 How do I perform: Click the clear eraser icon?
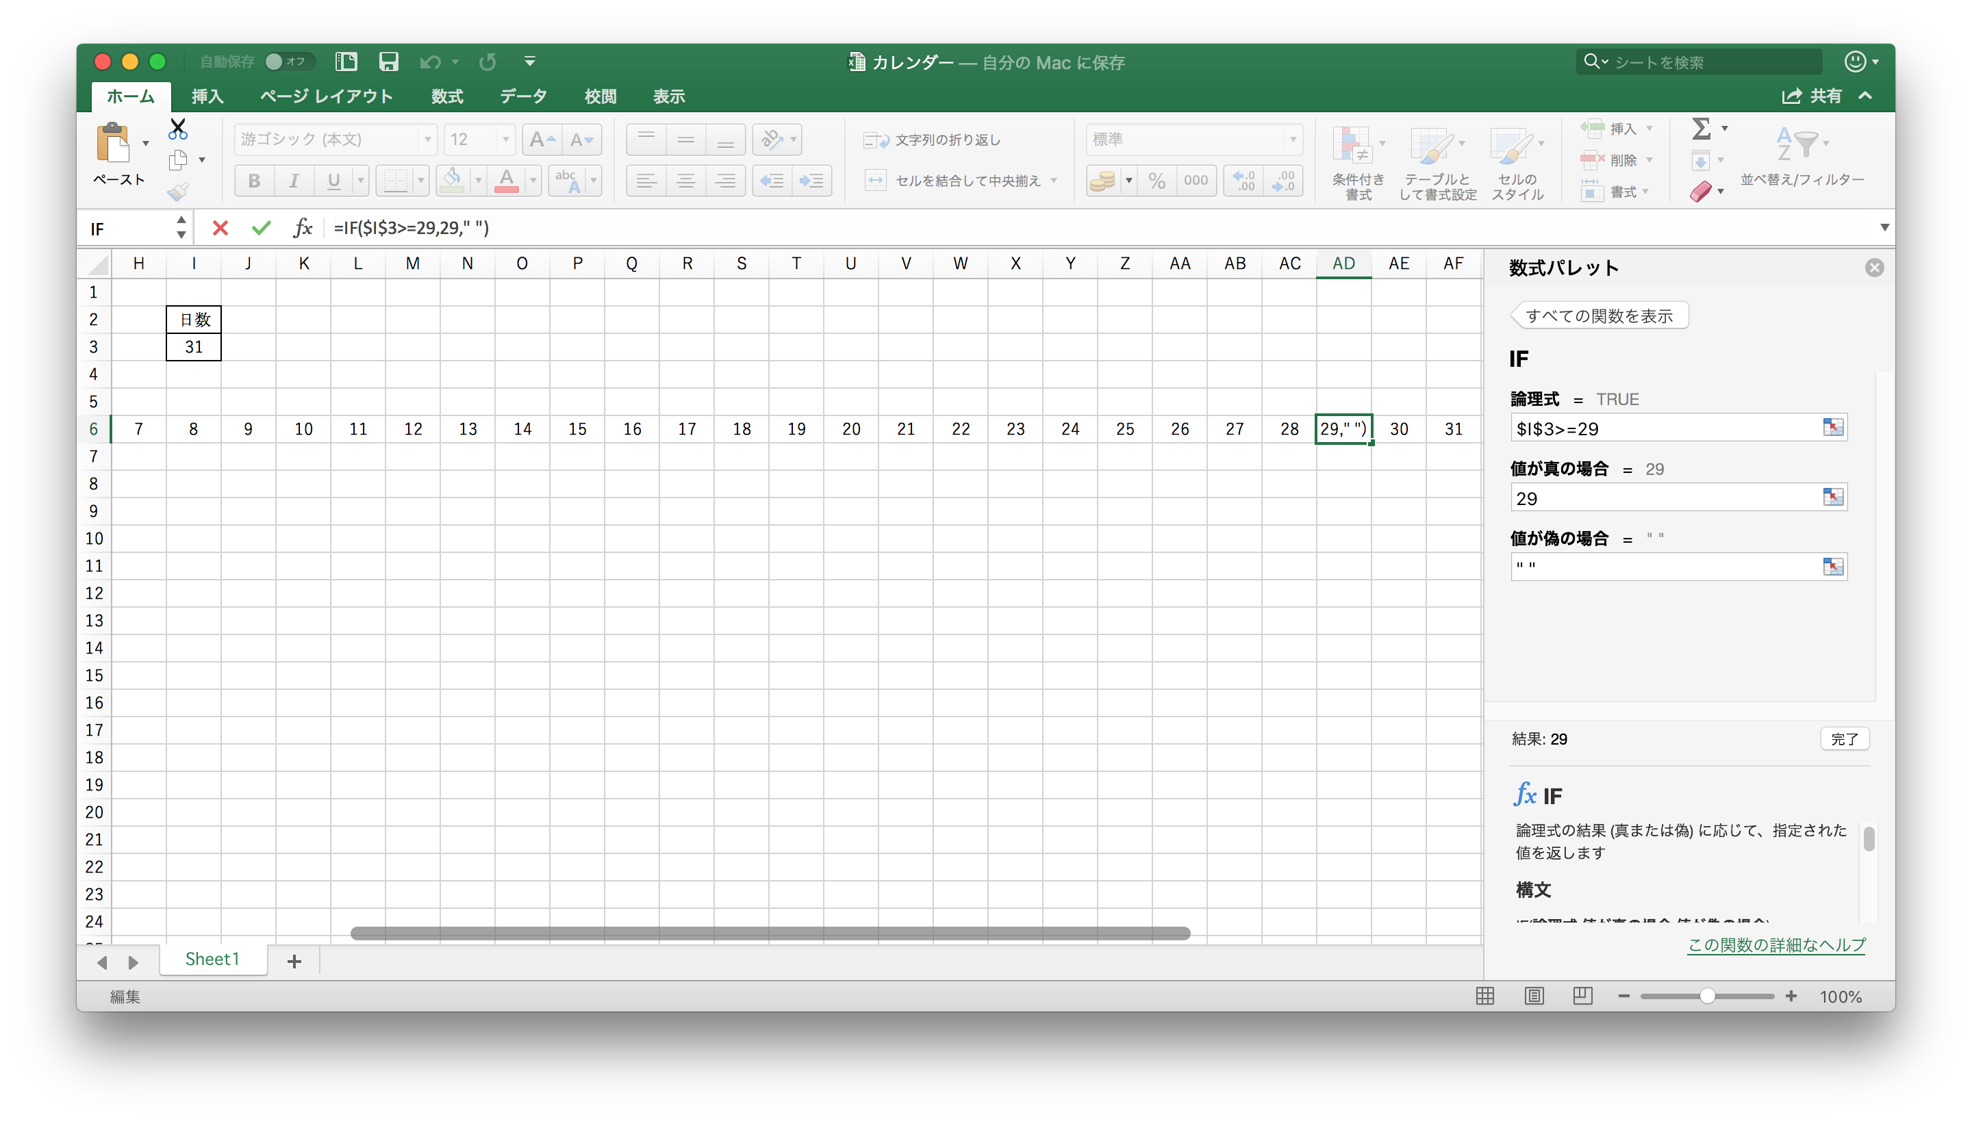click(x=1701, y=191)
